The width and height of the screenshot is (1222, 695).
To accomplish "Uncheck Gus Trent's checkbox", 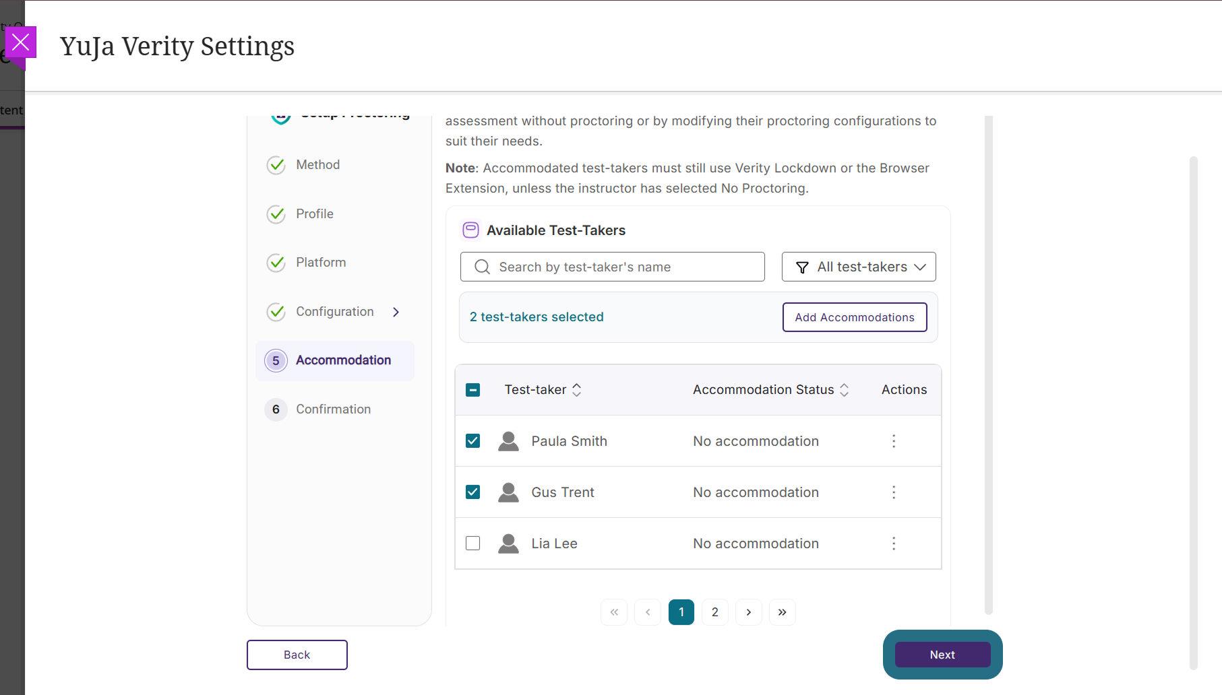I will coord(473,492).
